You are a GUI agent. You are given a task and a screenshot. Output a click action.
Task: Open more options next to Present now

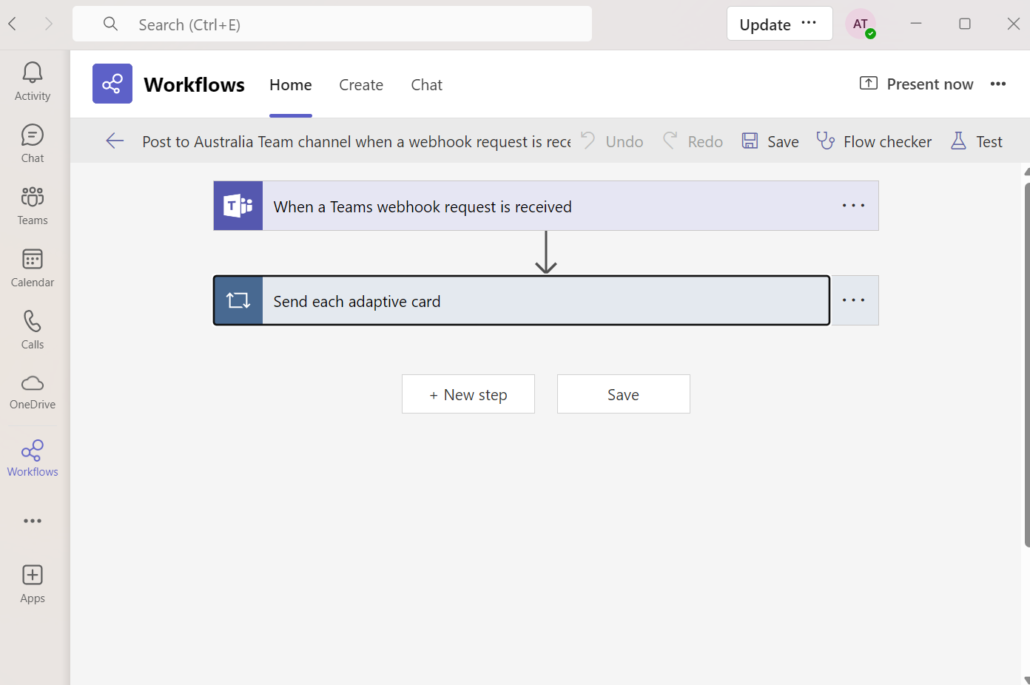998,84
